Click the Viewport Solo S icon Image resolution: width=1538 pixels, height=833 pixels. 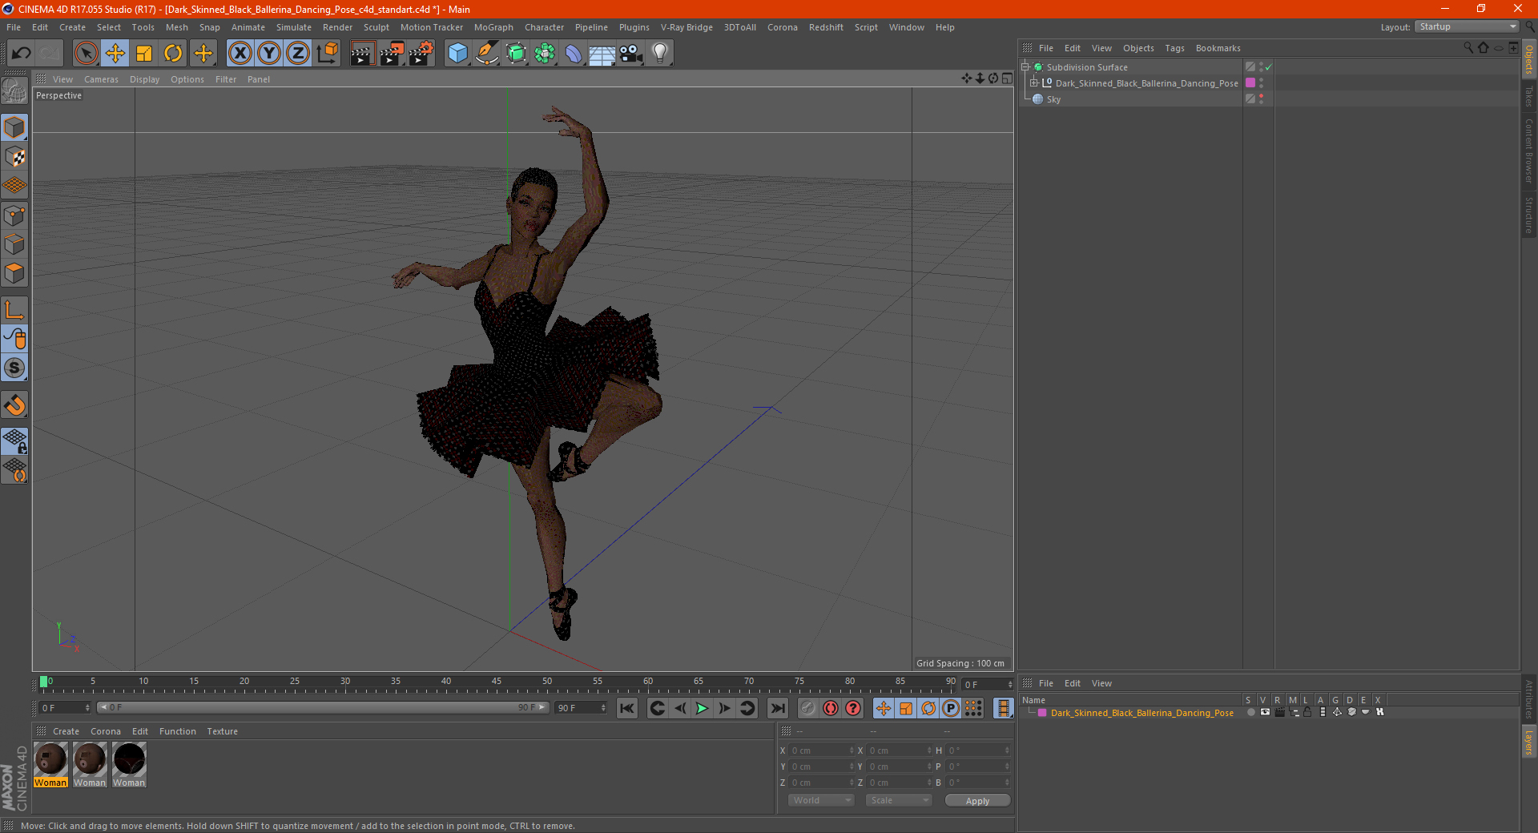coord(15,368)
